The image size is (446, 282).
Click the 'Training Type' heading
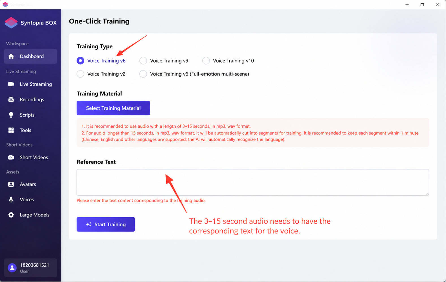pyautogui.click(x=94, y=46)
